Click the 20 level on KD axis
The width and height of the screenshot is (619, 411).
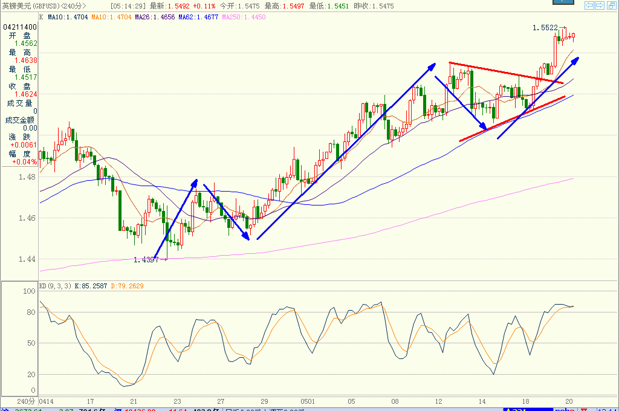click(31, 374)
